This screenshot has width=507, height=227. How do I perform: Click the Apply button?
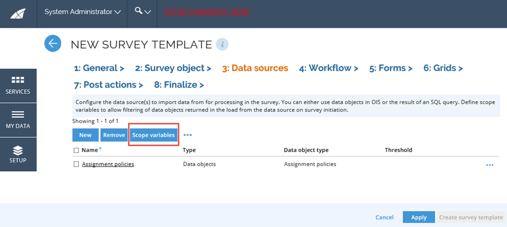coord(419,217)
